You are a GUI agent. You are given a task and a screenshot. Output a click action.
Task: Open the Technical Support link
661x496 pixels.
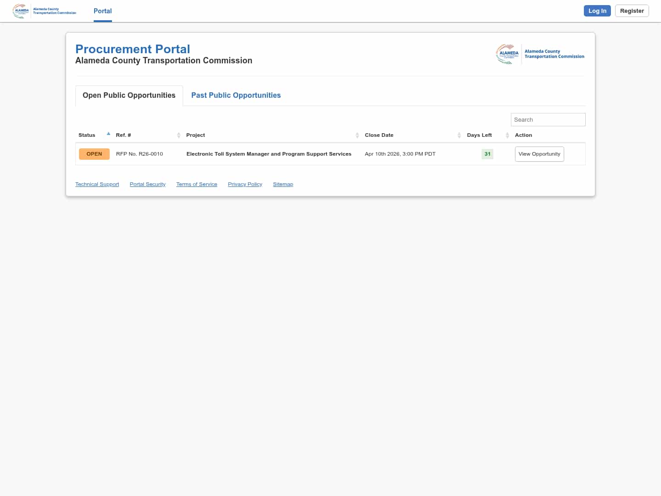pos(97,184)
